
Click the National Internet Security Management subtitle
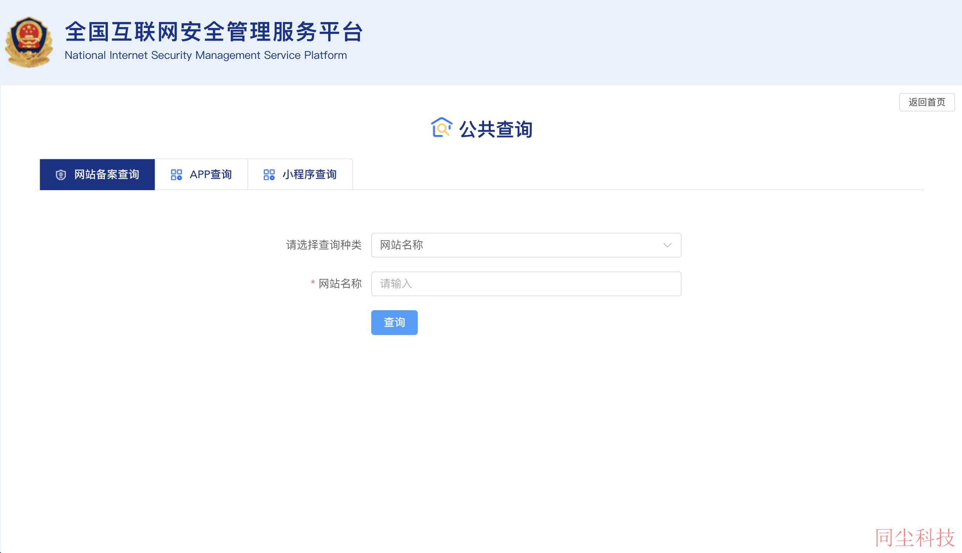click(x=206, y=55)
